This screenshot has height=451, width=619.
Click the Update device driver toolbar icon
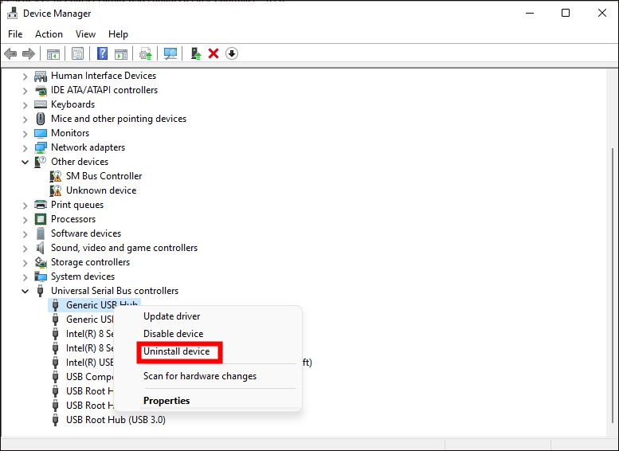point(195,53)
